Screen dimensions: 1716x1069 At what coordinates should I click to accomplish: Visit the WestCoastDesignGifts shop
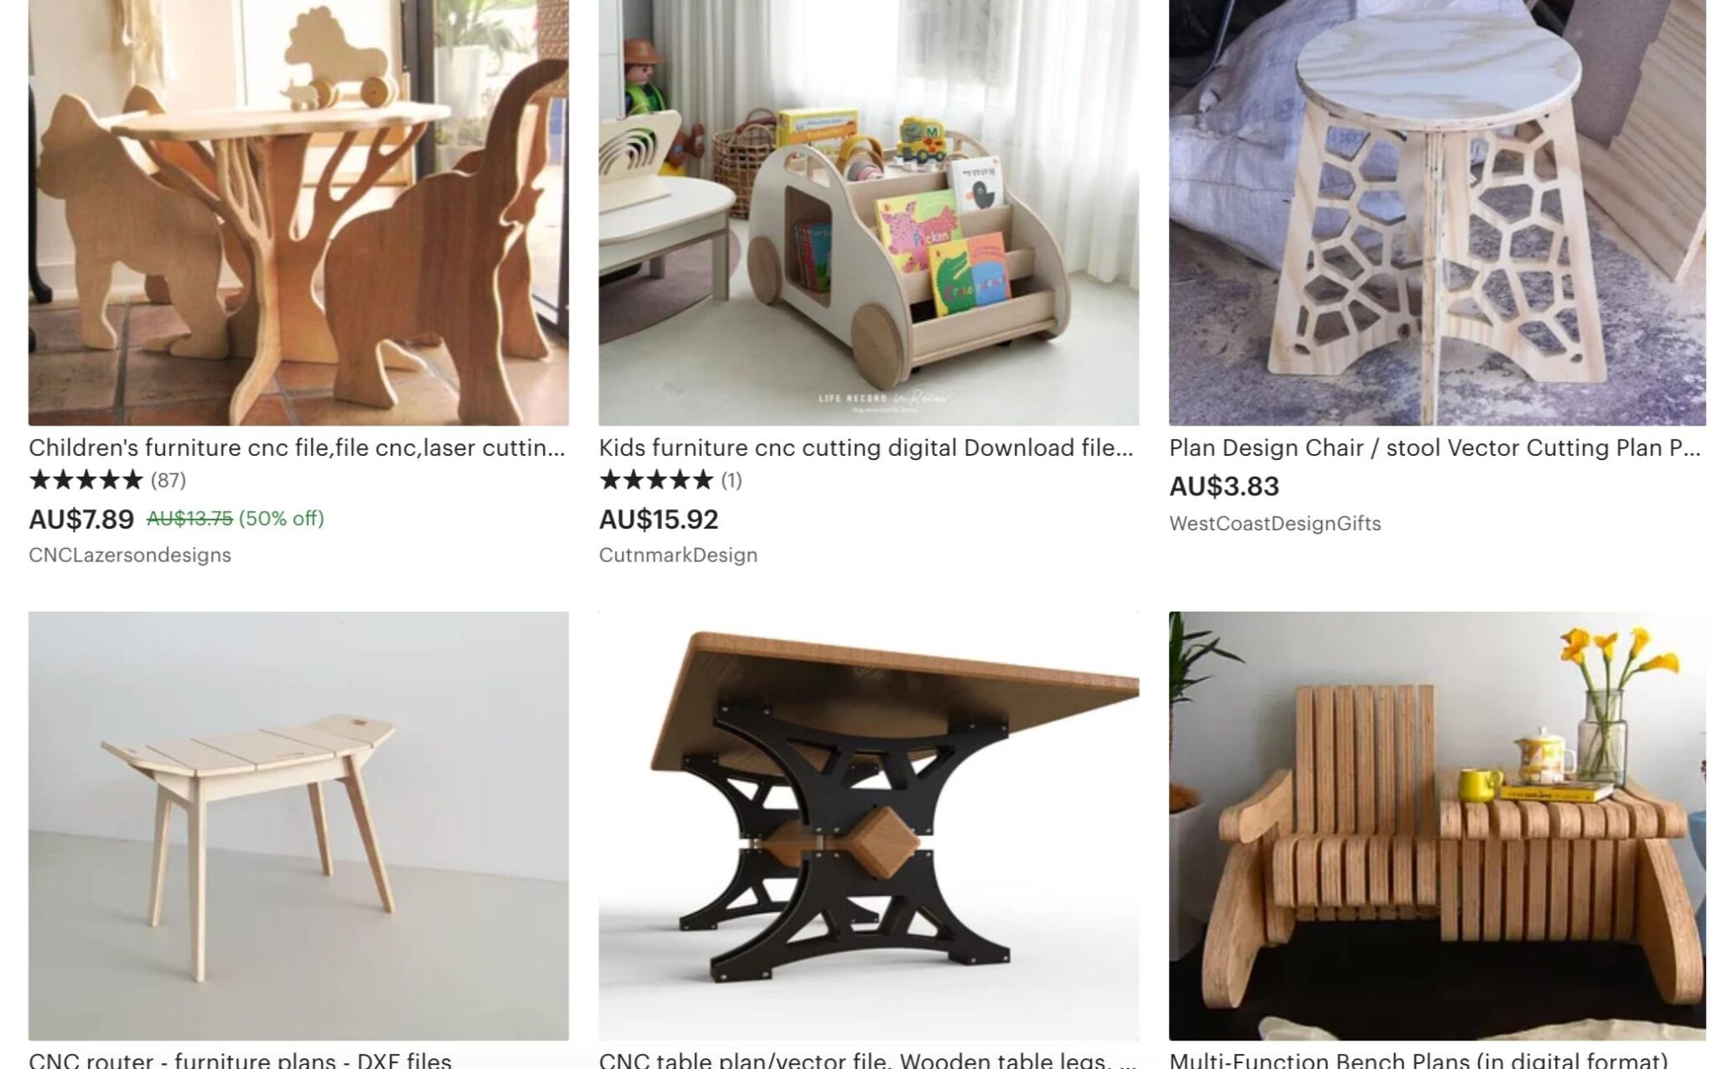pyautogui.click(x=1275, y=524)
